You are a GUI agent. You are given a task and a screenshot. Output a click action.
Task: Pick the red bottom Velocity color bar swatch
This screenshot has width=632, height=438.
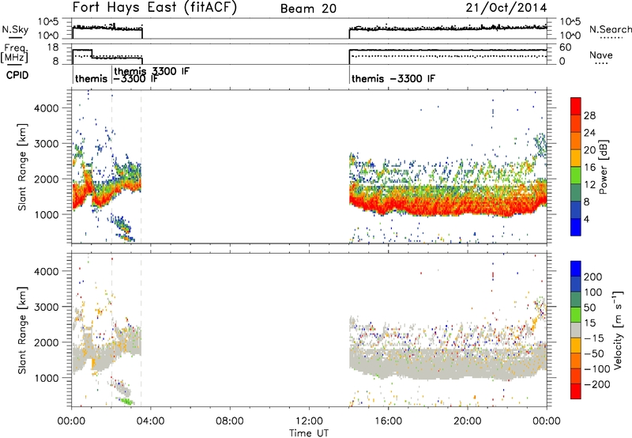click(x=576, y=391)
